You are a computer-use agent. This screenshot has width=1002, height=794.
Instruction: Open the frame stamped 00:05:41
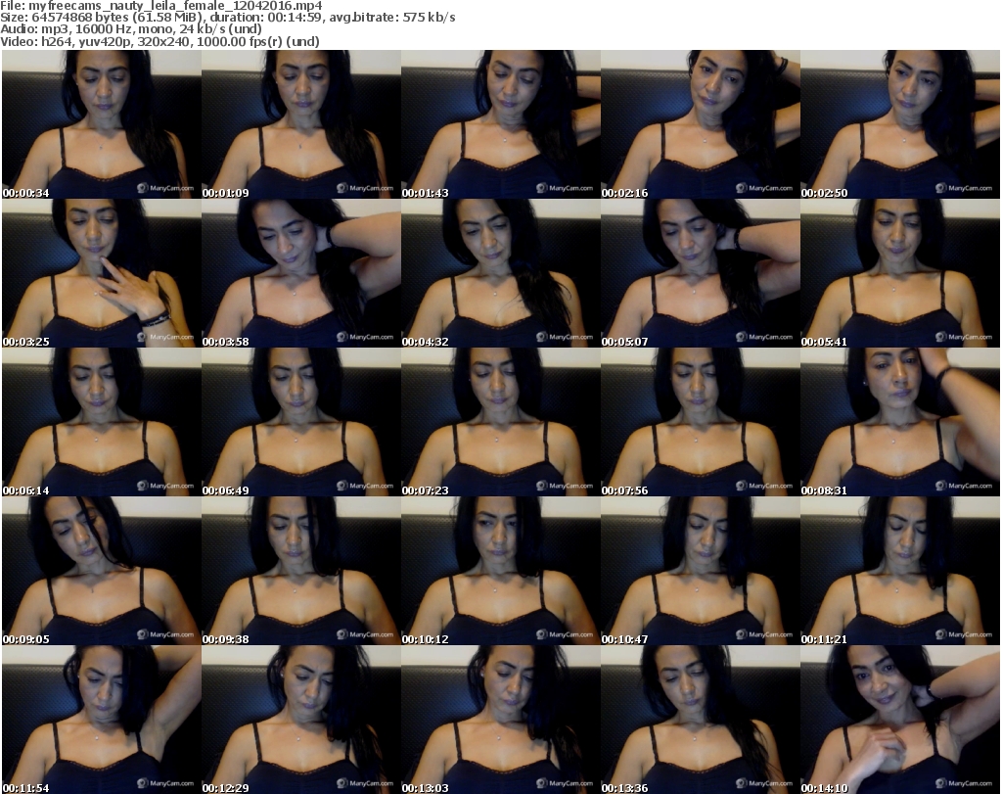click(900, 273)
